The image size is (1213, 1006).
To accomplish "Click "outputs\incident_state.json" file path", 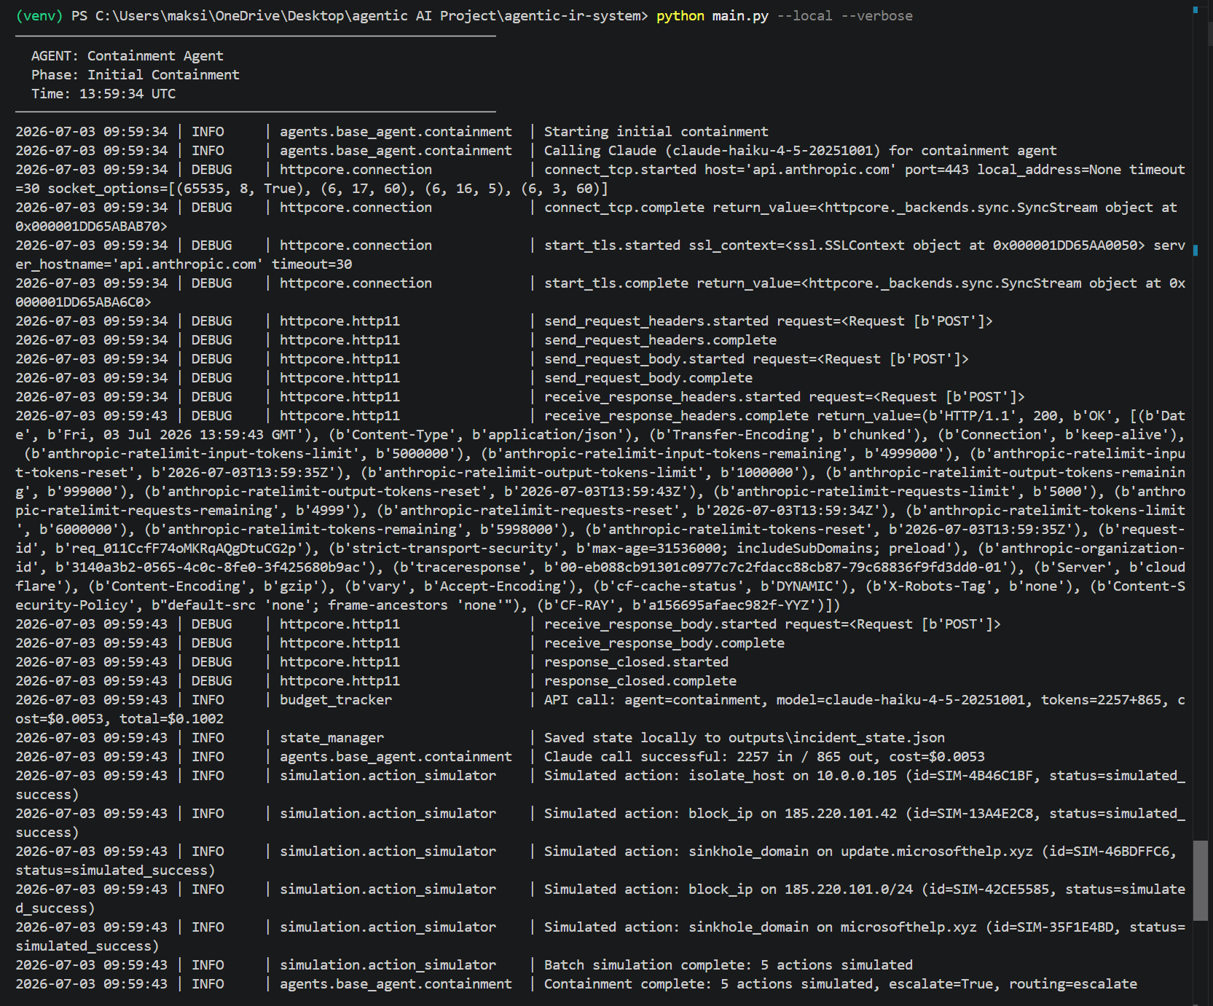I will tap(836, 738).
